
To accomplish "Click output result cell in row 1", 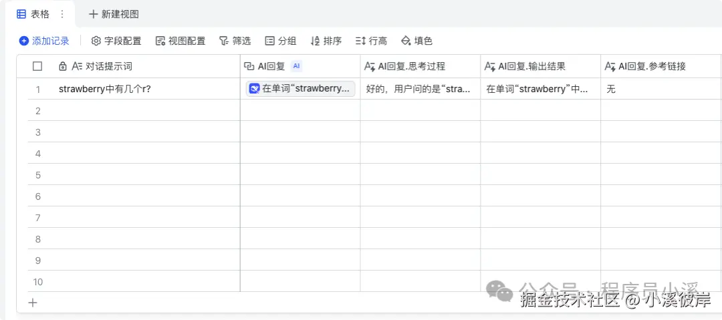I will tap(541, 89).
